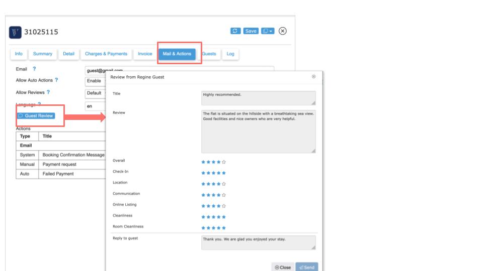This screenshot has width=483, height=271.
Task: Click the fifth star of Online Listing rating
Action: (224, 206)
